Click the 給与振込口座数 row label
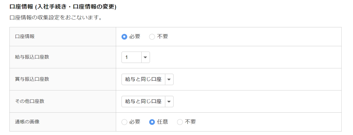Viewport: 353px width, 135px height. [32, 57]
